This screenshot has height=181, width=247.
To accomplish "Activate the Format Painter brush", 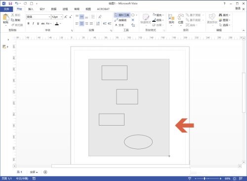I will tap(17, 25).
